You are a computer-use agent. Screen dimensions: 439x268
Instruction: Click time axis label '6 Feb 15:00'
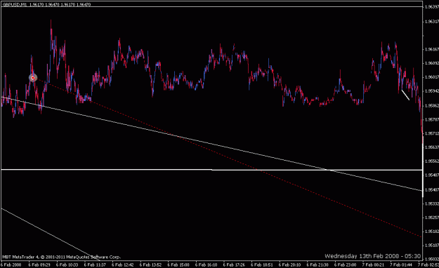pos(178,264)
